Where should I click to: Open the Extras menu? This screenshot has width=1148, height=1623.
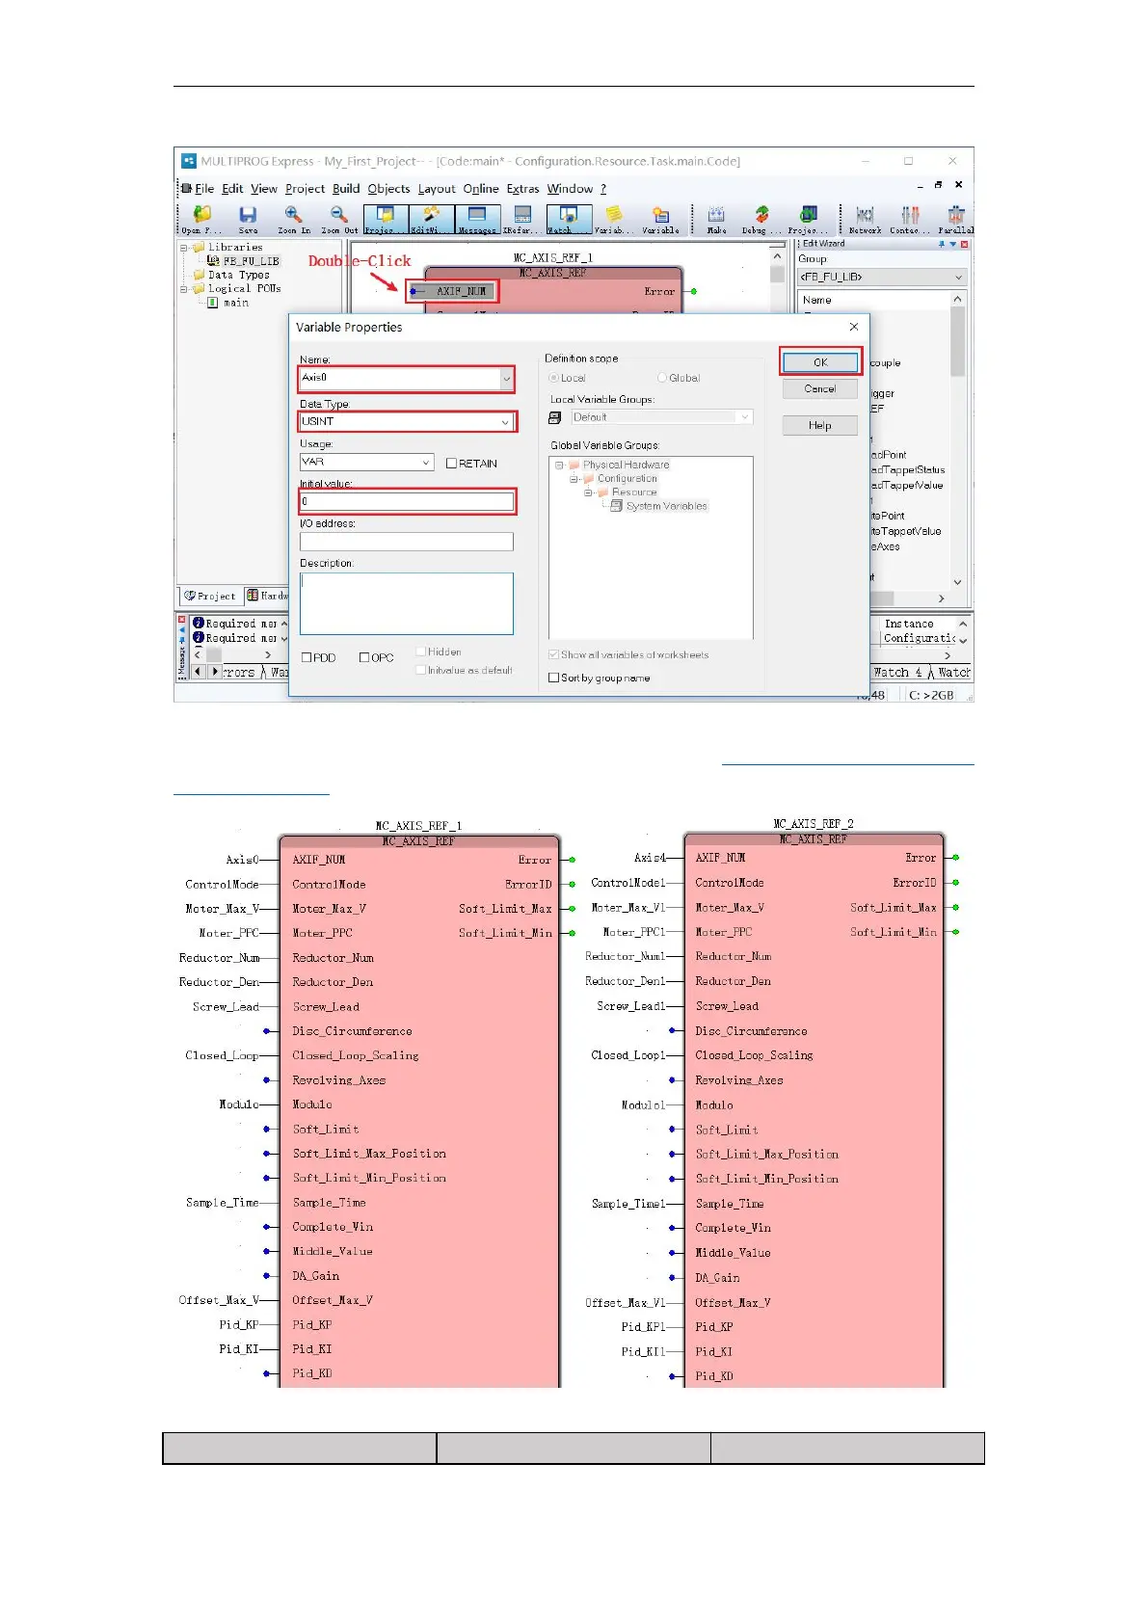point(522,189)
